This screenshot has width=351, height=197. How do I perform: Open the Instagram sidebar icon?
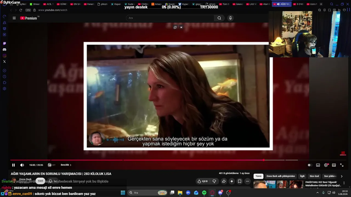[4, 56]
